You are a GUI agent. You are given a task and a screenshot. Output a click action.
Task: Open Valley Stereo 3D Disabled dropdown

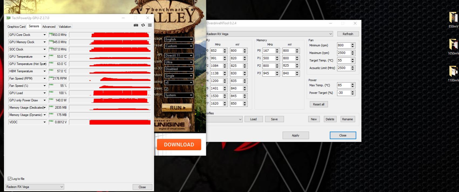tap(179, 69)
